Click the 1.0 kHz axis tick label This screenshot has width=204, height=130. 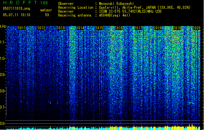pyautogui.click(x=3, y=58)
